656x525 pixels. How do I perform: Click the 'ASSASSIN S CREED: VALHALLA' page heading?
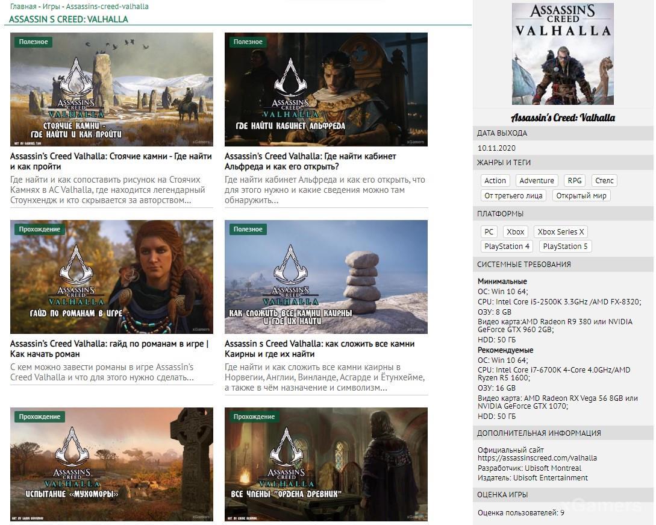(x=69, y=19)
